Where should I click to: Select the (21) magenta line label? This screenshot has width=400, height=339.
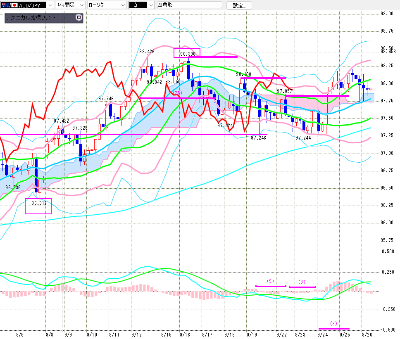(177, 92)
